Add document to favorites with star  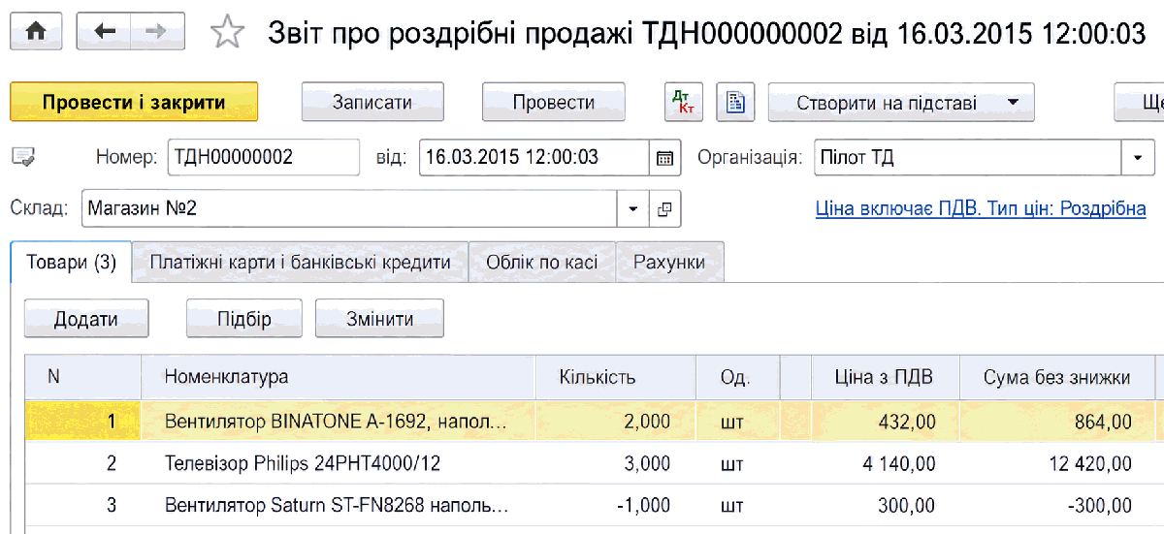coord(227,33)
